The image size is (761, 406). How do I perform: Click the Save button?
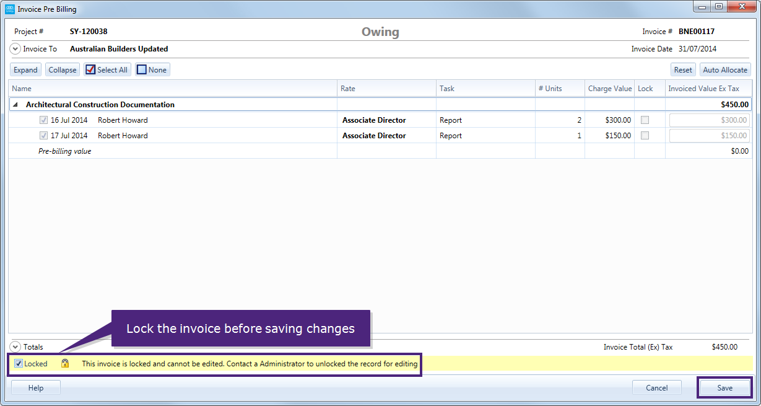724,388
